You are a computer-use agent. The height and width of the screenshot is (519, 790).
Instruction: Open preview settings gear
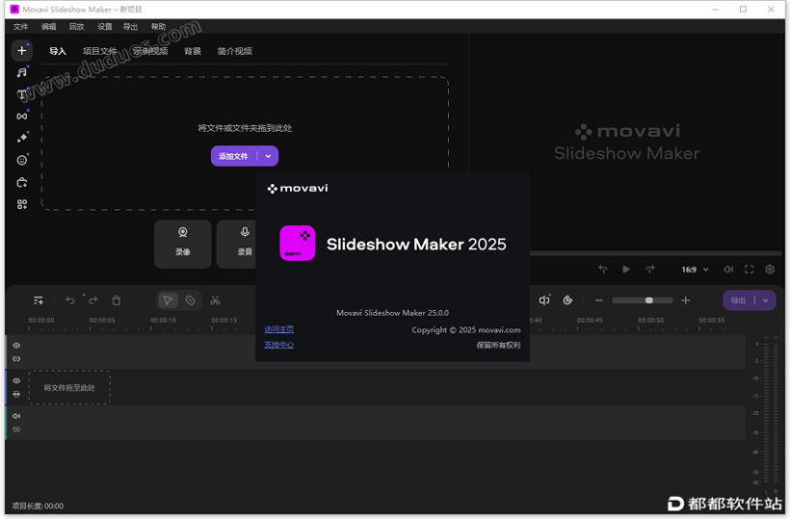[770, 270]
